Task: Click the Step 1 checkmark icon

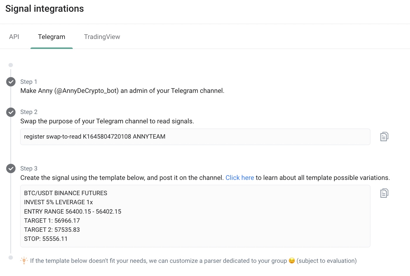Action: [11, 82]
